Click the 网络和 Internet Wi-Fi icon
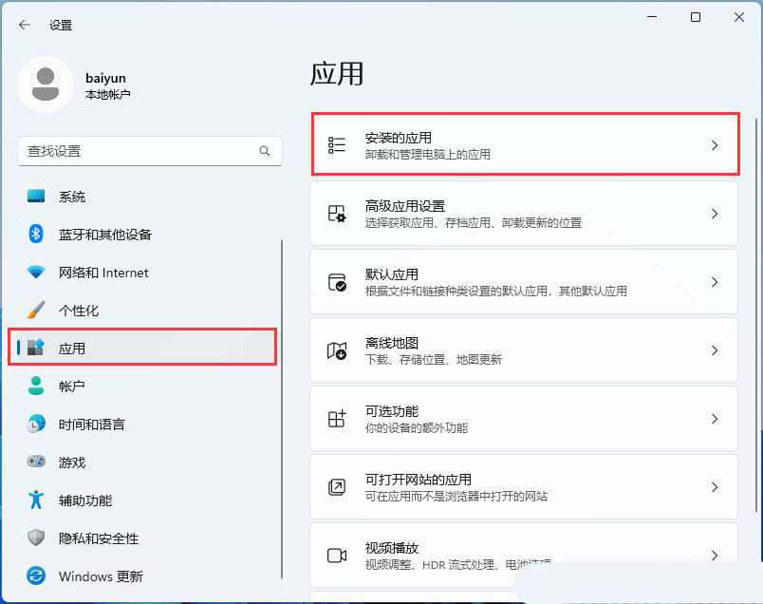The height and width of the screenshot is (604, 763). 36,273
